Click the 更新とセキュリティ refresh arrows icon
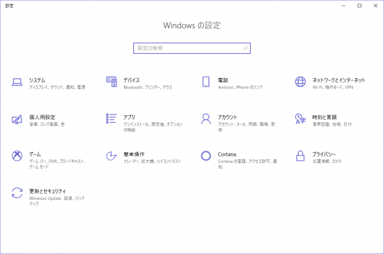Screen dimensions: 384x254 [x=17, y=193]
